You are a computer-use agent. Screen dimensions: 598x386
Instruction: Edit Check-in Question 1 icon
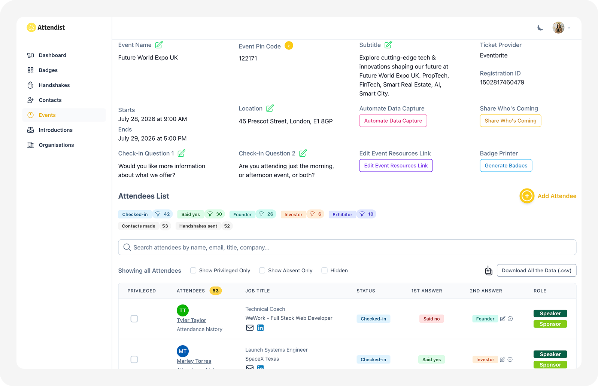(x=182, y=153)
